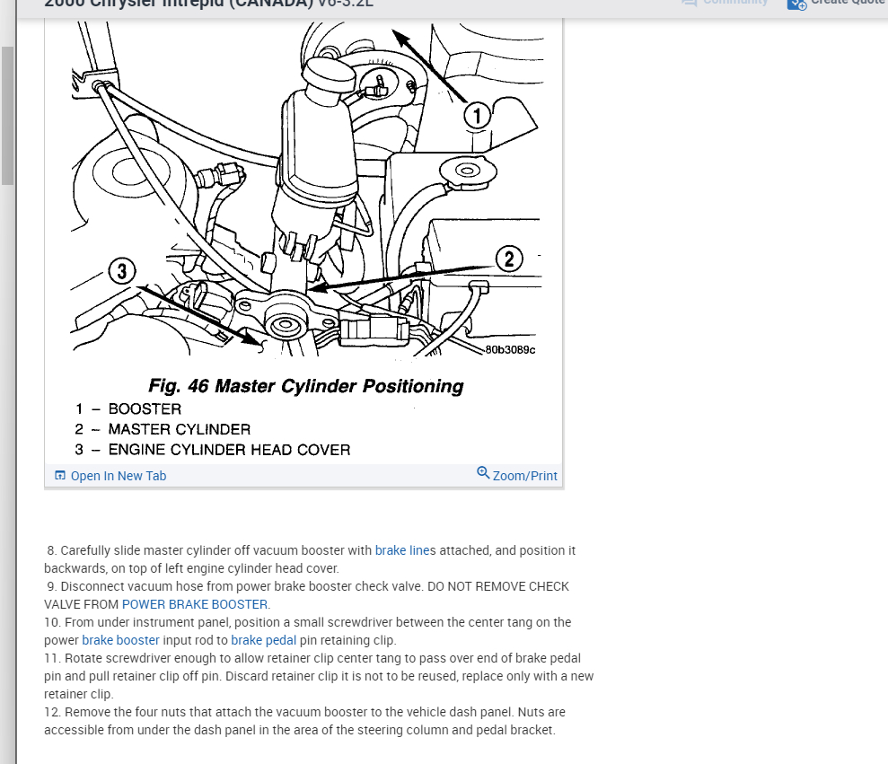The width and height of the screenshot is (888, 764).
Task: Follow the 'brake pedal' link in step 10
Action: click(x=263, y=640)
